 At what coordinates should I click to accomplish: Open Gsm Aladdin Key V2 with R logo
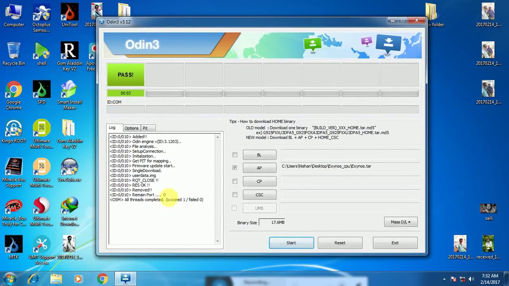(x=70, y=57)
